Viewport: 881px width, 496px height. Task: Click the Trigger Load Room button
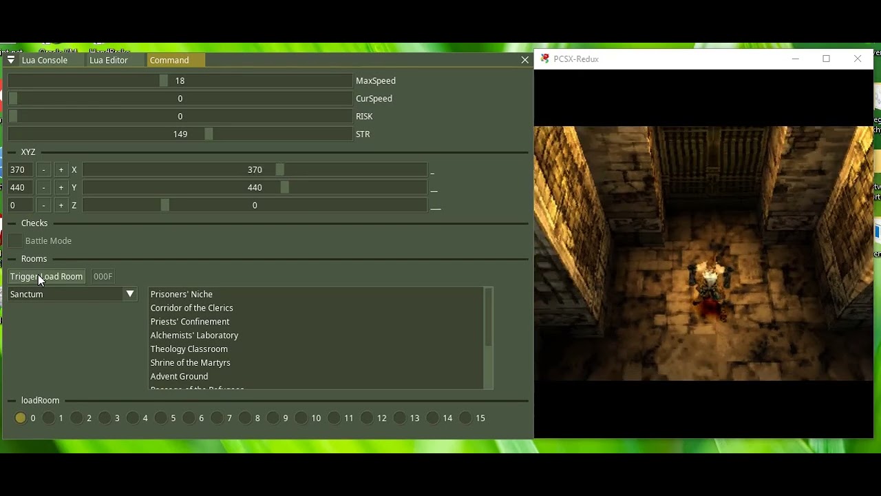pyautogui.click(x=46, y=276)
